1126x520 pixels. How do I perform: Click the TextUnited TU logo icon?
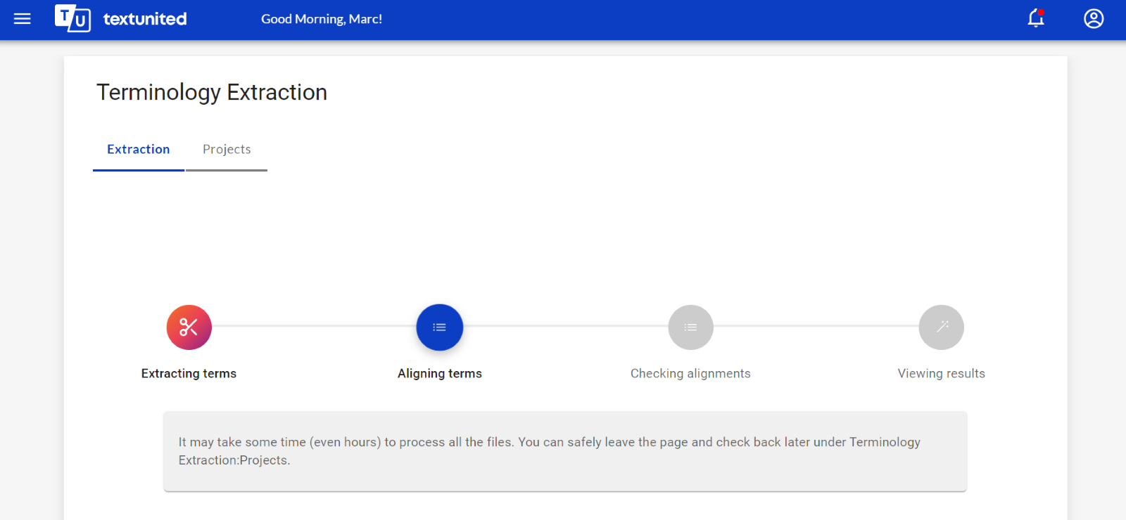click(x=72, y=18)
